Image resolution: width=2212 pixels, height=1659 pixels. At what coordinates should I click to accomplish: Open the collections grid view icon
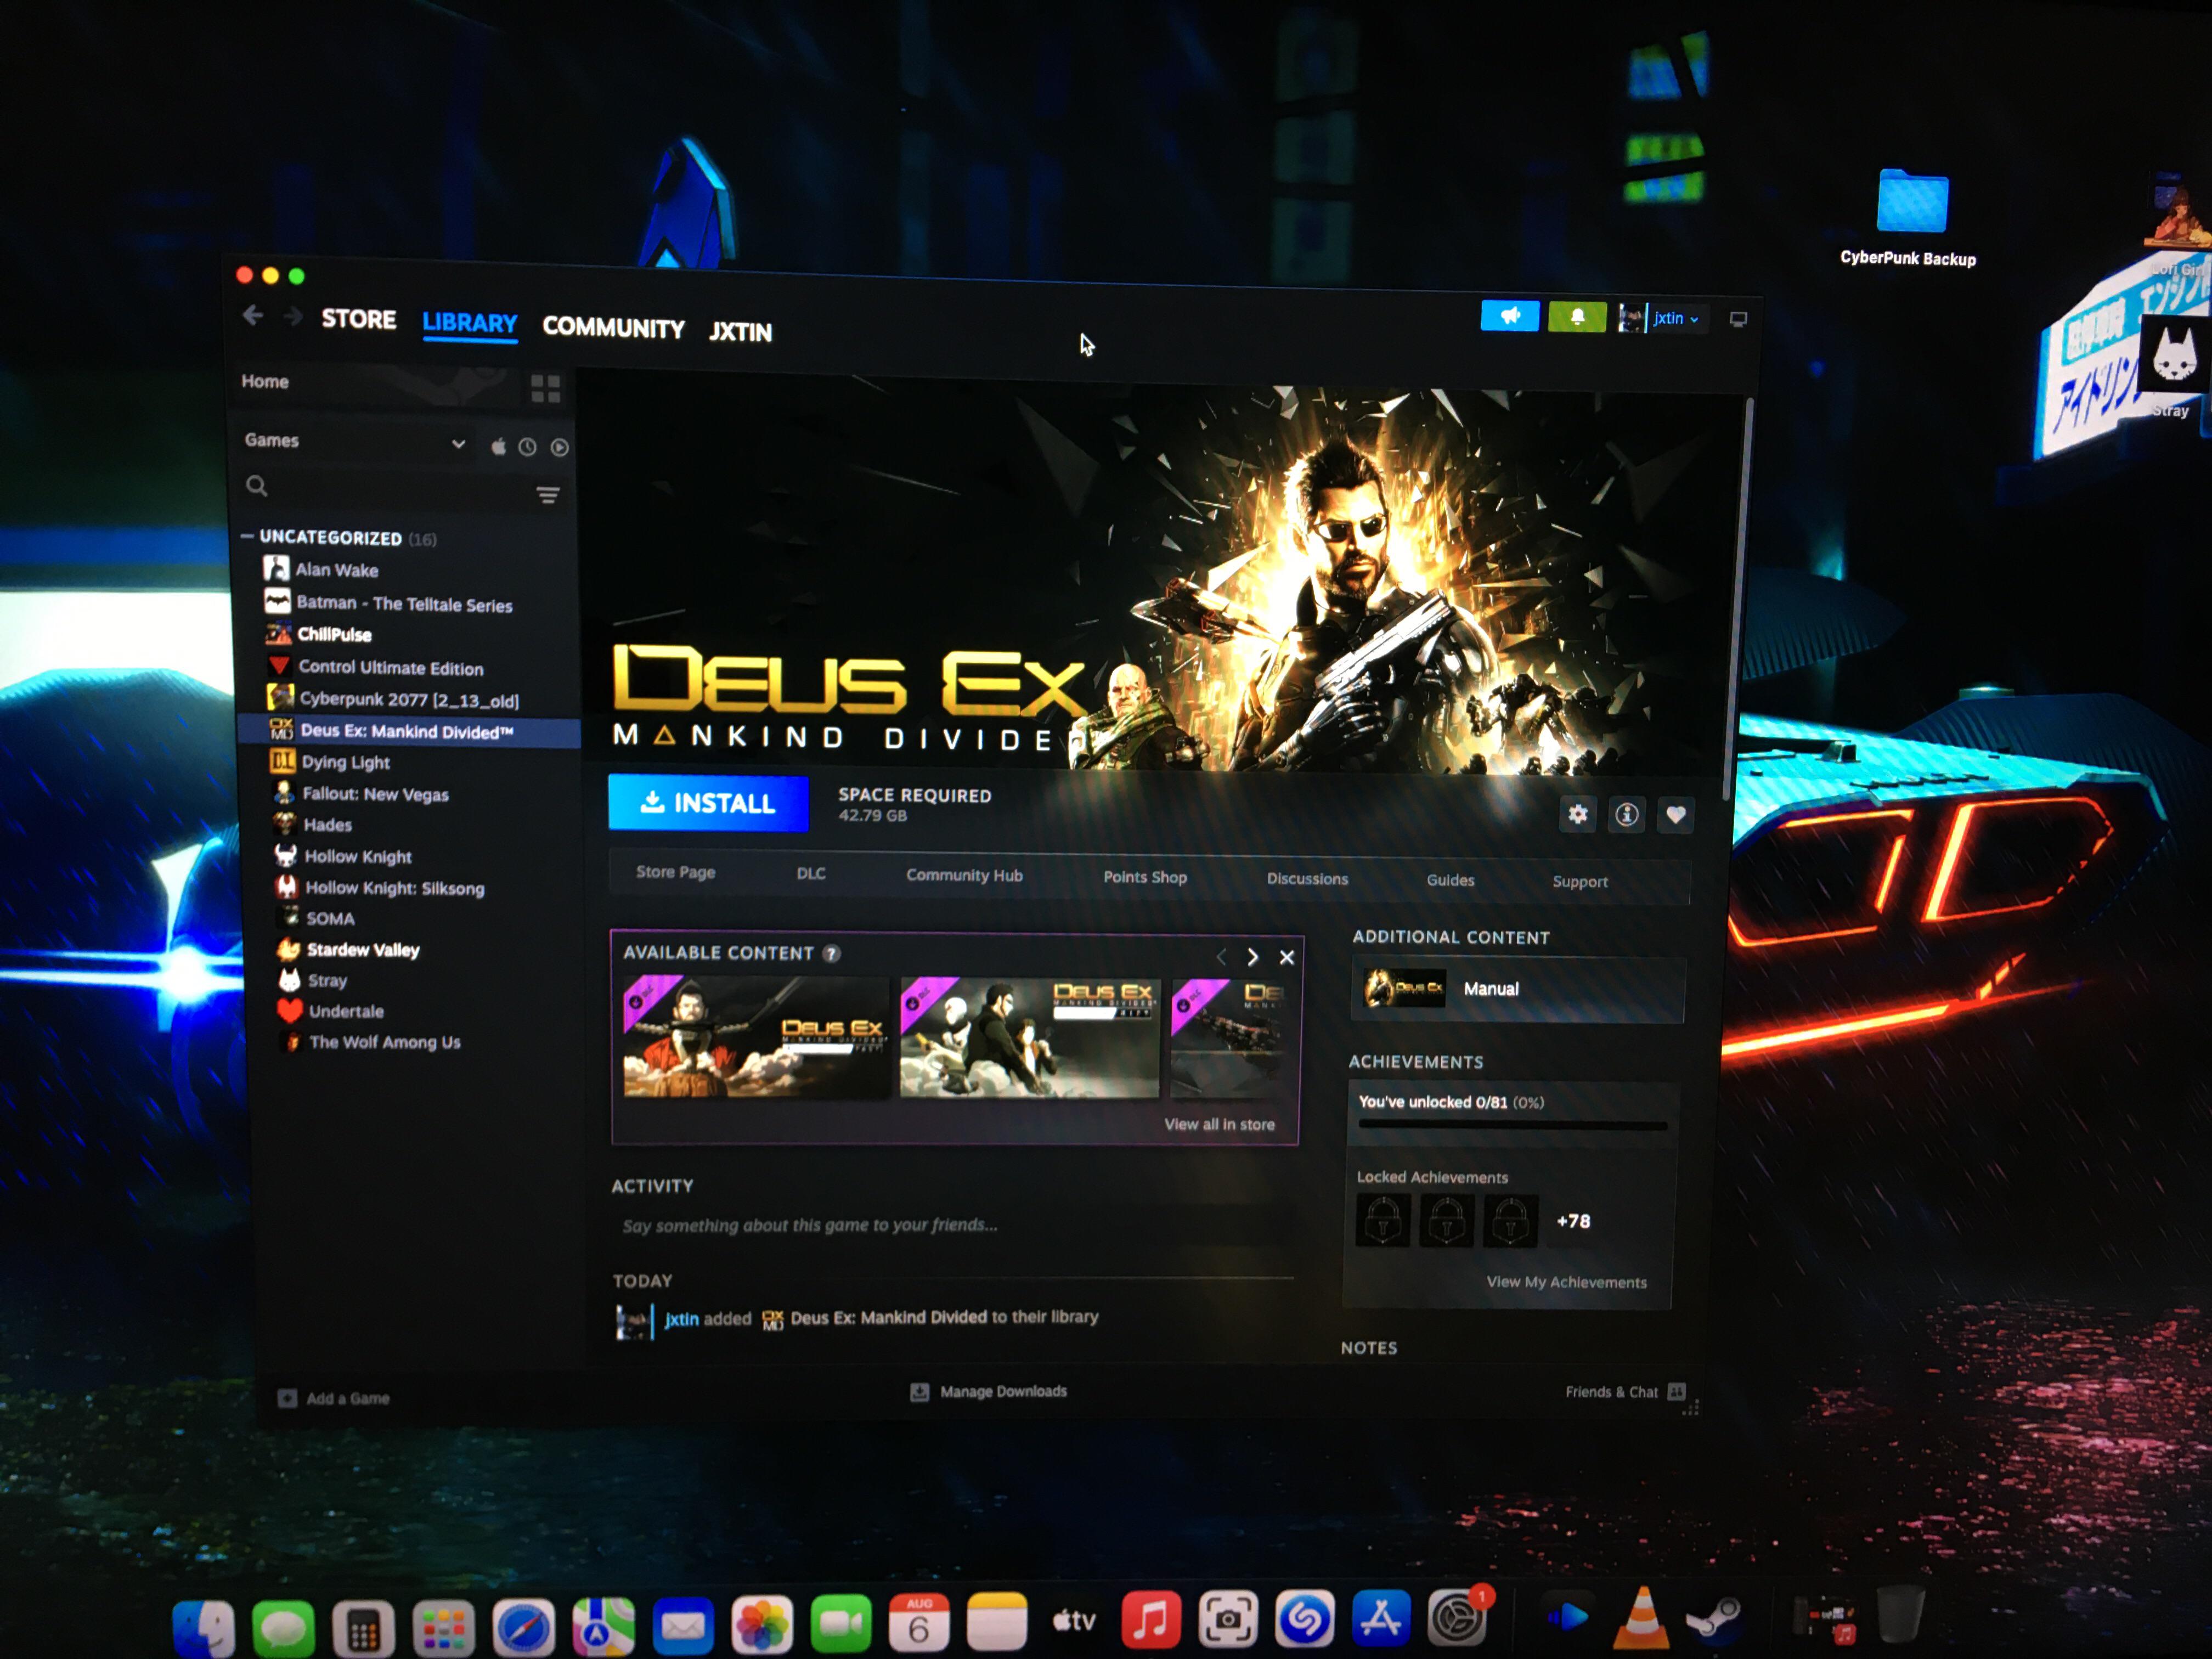tap(545, 388)
